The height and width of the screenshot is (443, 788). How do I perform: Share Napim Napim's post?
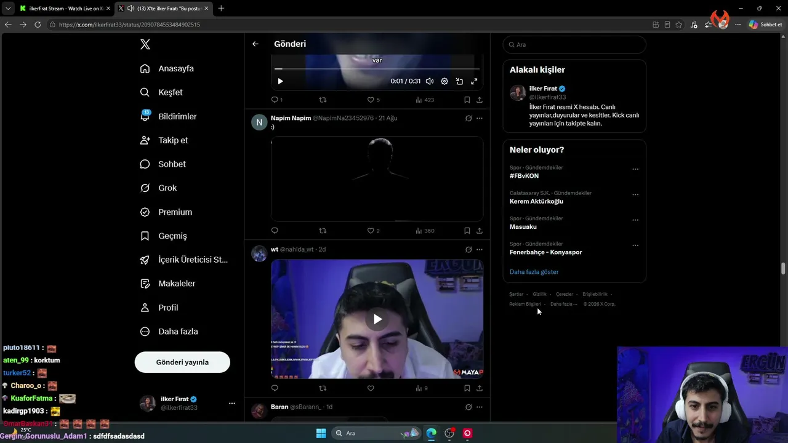coord(480,231)
